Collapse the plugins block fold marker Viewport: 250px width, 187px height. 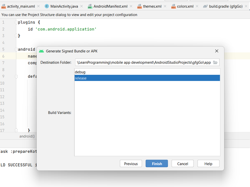click(x=16, y=22)
